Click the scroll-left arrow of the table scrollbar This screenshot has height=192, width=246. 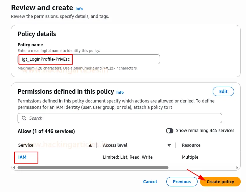[14, 168]
